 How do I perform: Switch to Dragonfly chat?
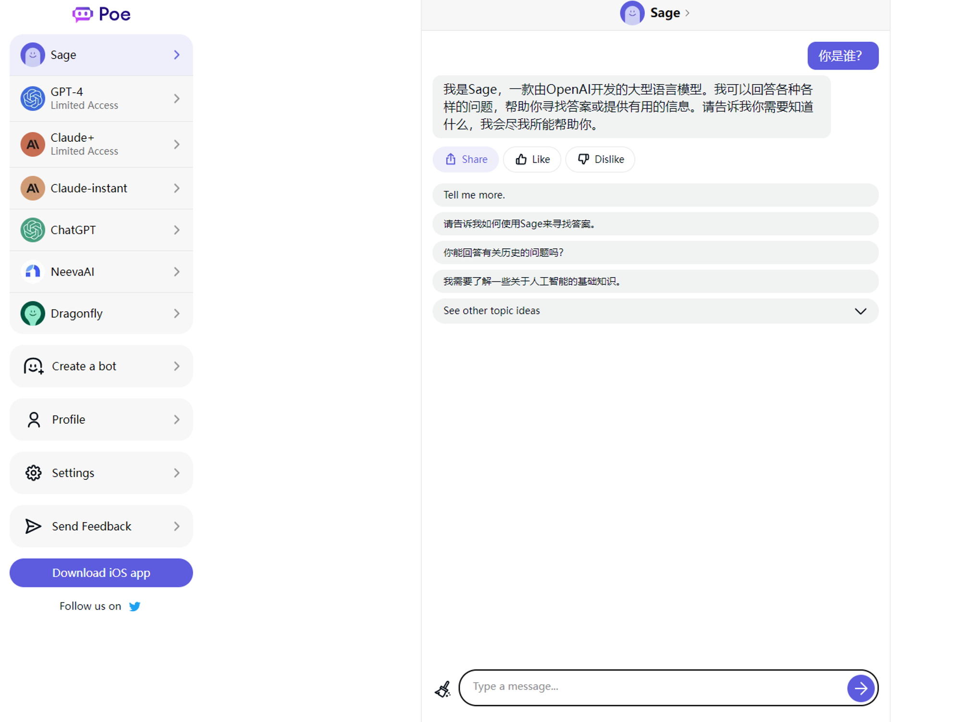pyautogui.click(x=101, y=314)
